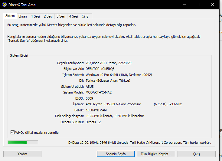Click the Türkçe (Bölgesel Ayar: Türkçe) value
The height and width of the screenshot is (161, 222).
click(108, 80)
